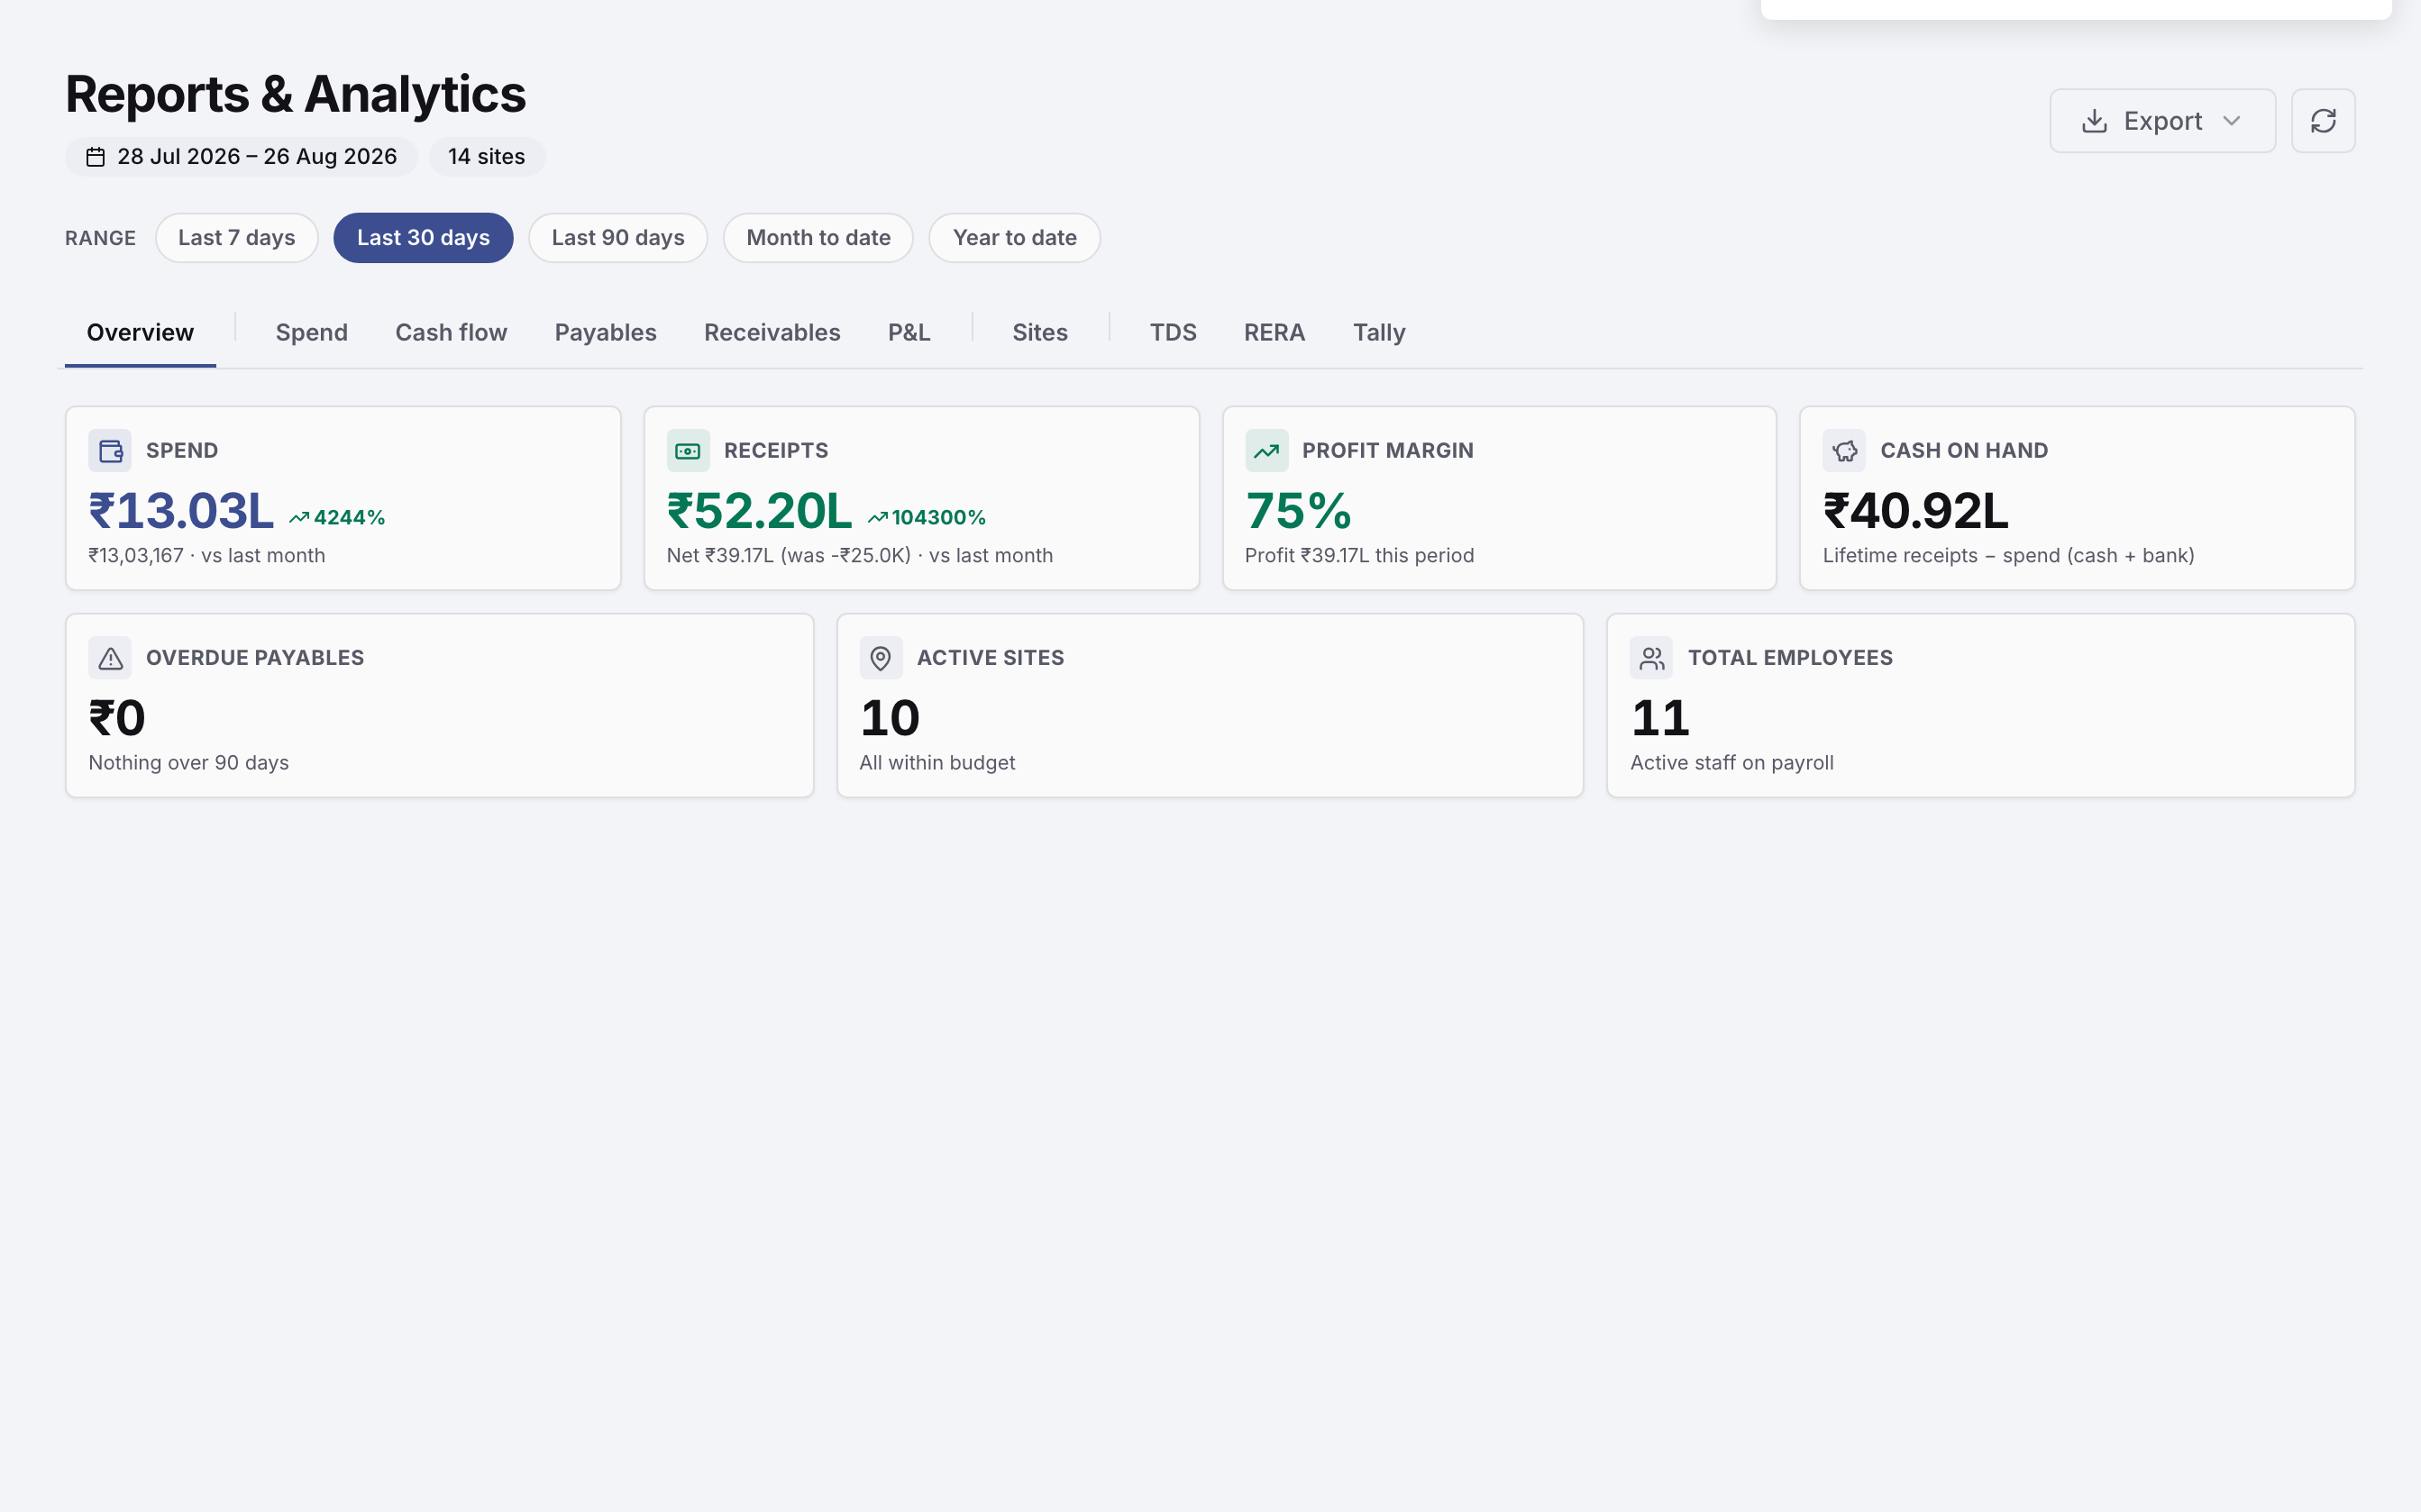The width and height of the screenshot is (2421, 1512).
Task: Open the Tally tab
Action: point(1379,333)
